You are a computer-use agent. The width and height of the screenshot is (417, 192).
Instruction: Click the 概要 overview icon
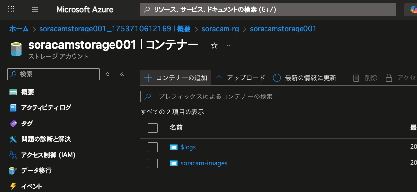point(13,92)
